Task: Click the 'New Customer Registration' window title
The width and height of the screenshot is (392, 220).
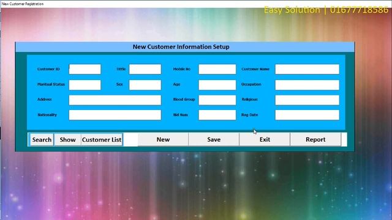Action: 23,4
